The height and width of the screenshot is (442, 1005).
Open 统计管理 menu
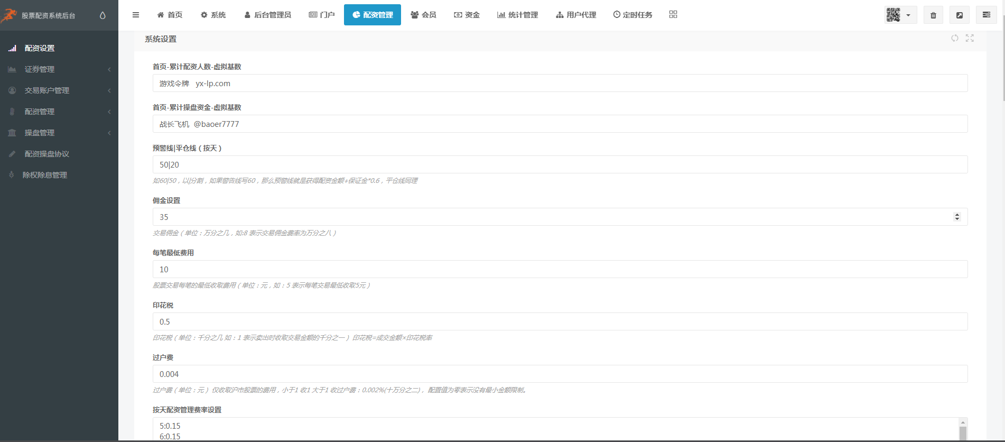coord(518,15)
